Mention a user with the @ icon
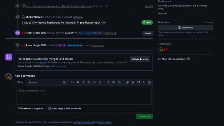Image resolution: width=224 pixels, height=126 pixels. point(133,82)
